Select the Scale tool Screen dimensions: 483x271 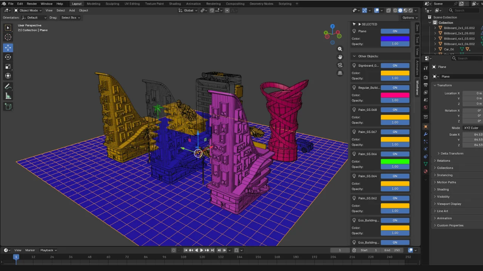(8, 66)
